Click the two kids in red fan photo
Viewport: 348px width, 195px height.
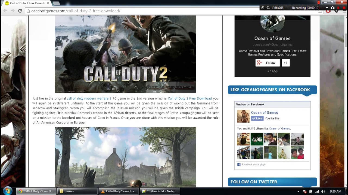click(x=297, y=153)
